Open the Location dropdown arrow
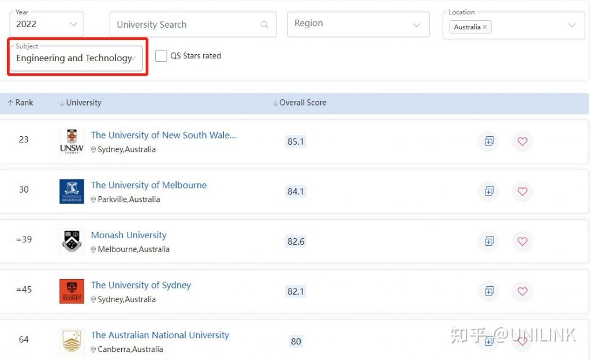The height and width of the screenshot is (360, 591). coord(572,25)
